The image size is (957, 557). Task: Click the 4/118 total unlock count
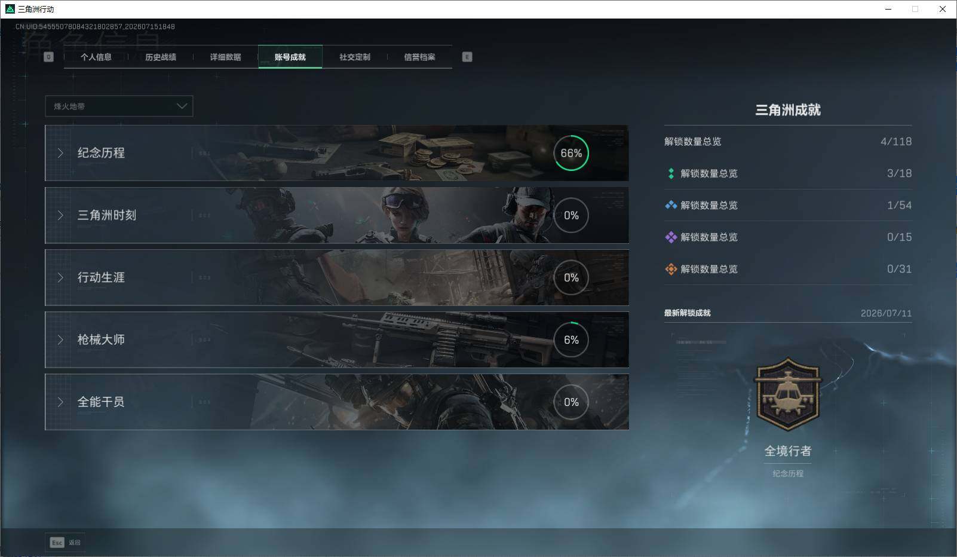click(x=896, y=142)
